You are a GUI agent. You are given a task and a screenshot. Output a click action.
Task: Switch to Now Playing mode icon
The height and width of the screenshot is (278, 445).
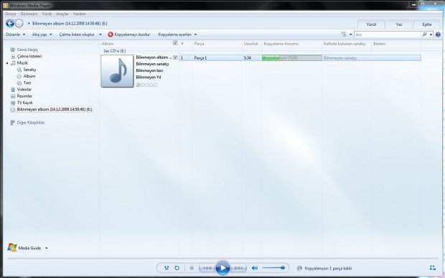pyautogui.click(x=433, y=268)
